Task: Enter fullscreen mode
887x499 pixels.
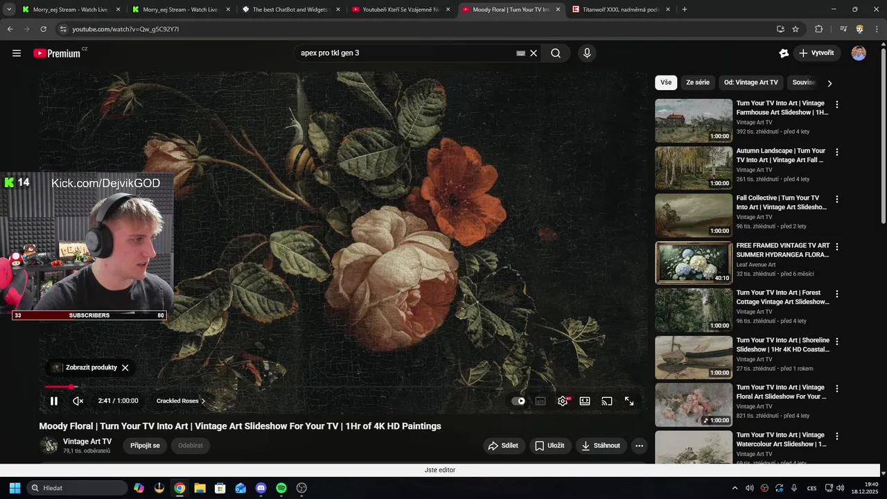Action: (629, 401)
